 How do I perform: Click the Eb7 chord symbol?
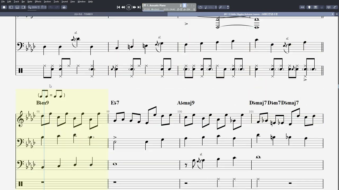click(115, 103)
